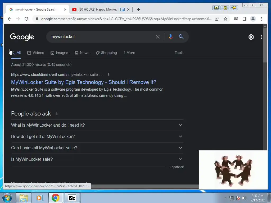
Task: Open the taskbar clock and date
Action: point(257,198)
